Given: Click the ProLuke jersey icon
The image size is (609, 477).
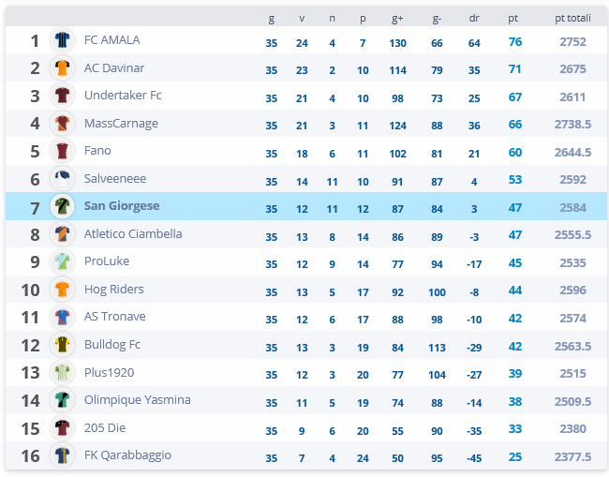Looking at the screenshot, I should coord(62,261).
